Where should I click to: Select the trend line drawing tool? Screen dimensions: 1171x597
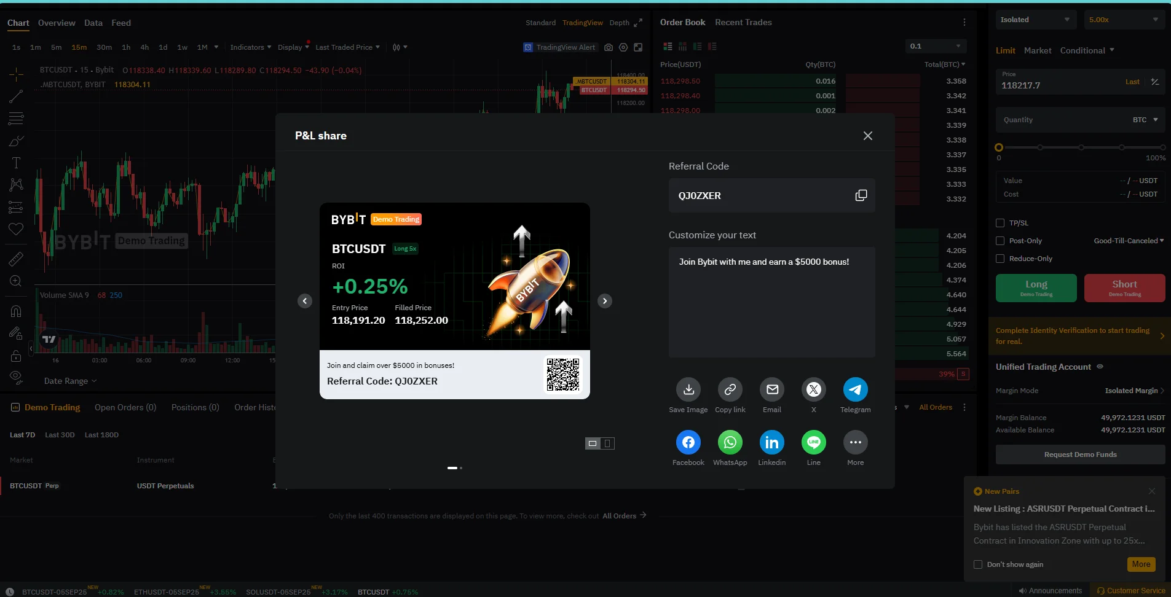tap(16, 96)
